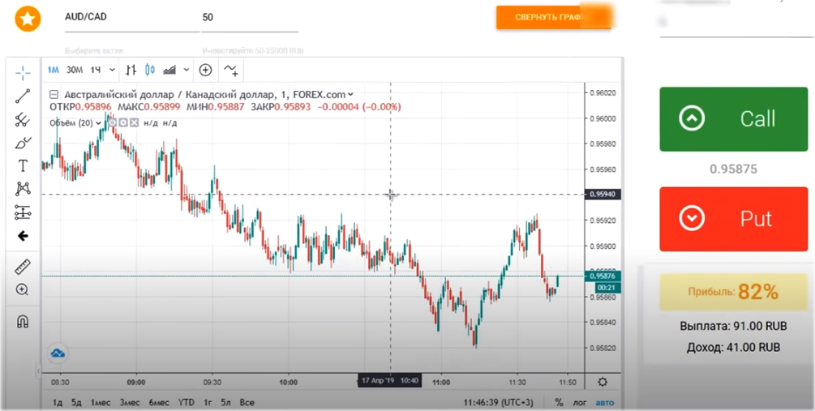815x411 pixels.
Task: Select the 30M timeframe
Action: (75, 70)
